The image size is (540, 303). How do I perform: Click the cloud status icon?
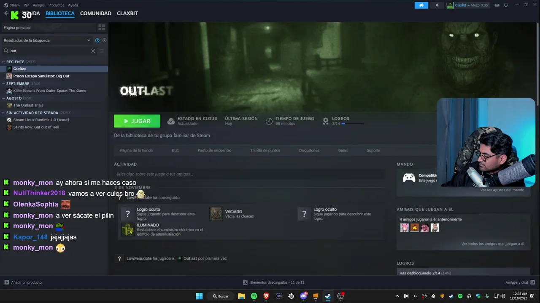pyautogui.click(x=171, y=121)
